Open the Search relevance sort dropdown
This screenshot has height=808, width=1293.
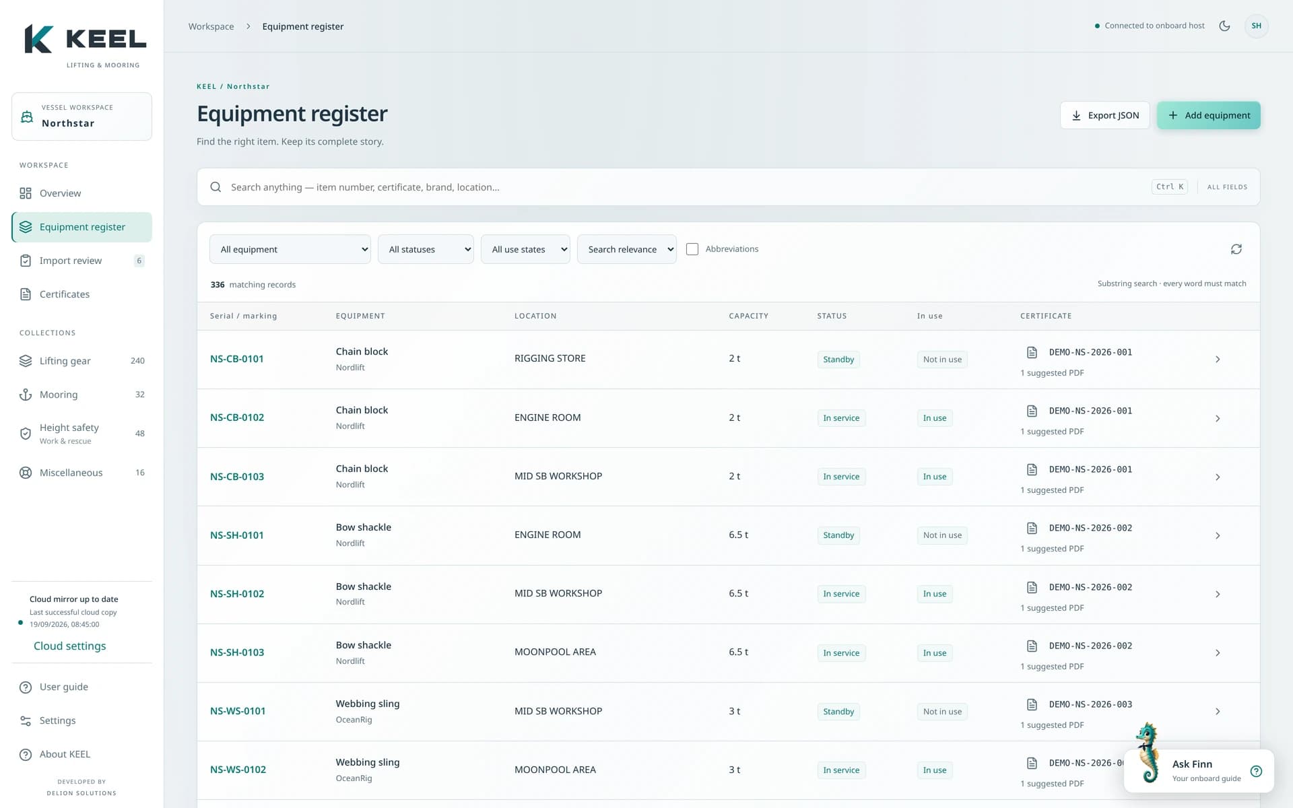[x=626, y=249]
